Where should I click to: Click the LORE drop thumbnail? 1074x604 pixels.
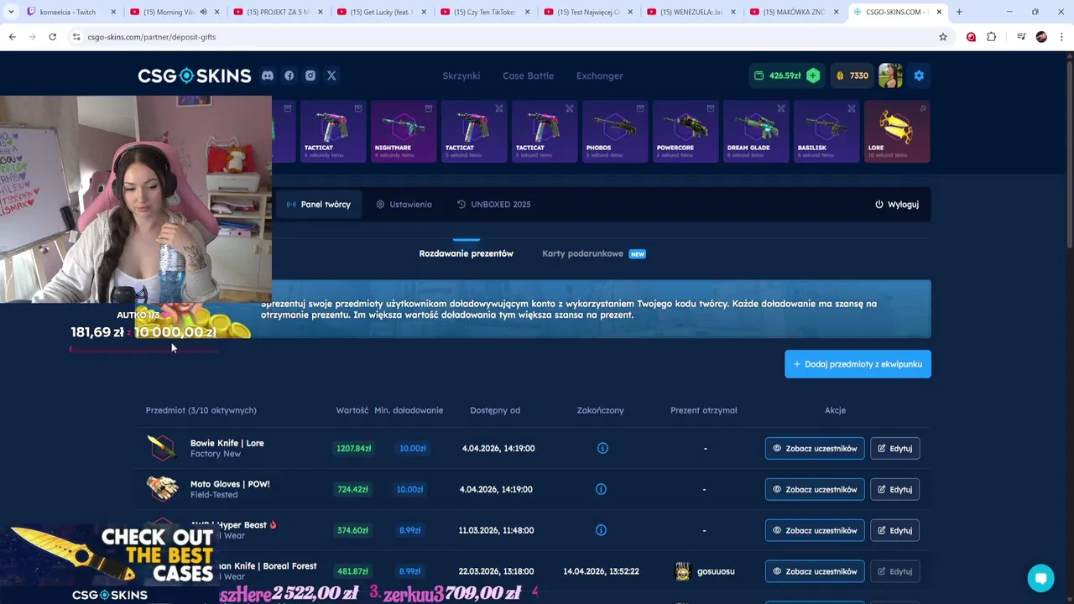897,132
